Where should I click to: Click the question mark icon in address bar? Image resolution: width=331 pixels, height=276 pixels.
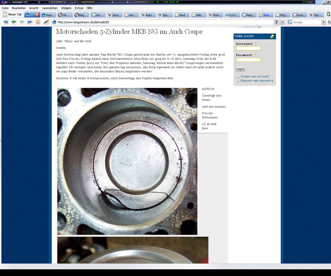[276, 22]
